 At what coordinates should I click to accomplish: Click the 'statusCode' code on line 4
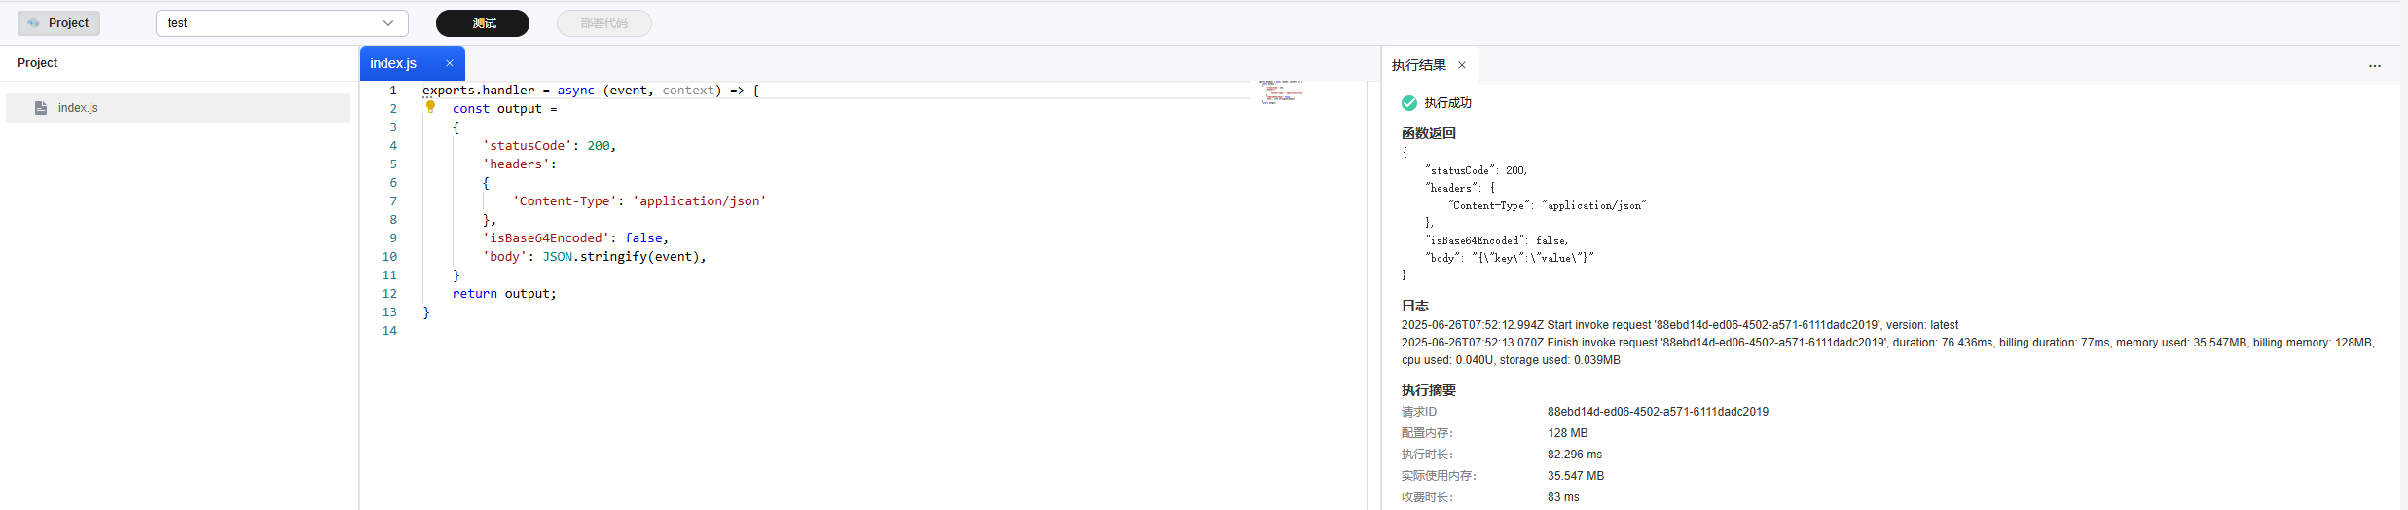[527, 146]
